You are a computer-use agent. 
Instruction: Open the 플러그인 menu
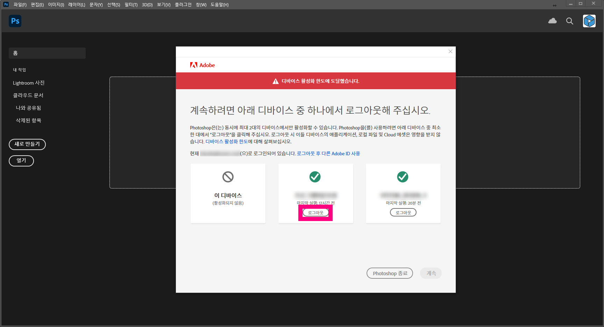(183, 5)
